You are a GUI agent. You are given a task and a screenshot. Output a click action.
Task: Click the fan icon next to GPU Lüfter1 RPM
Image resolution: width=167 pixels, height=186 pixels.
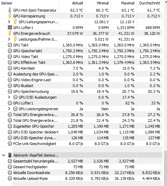click(x=10, y=28)
